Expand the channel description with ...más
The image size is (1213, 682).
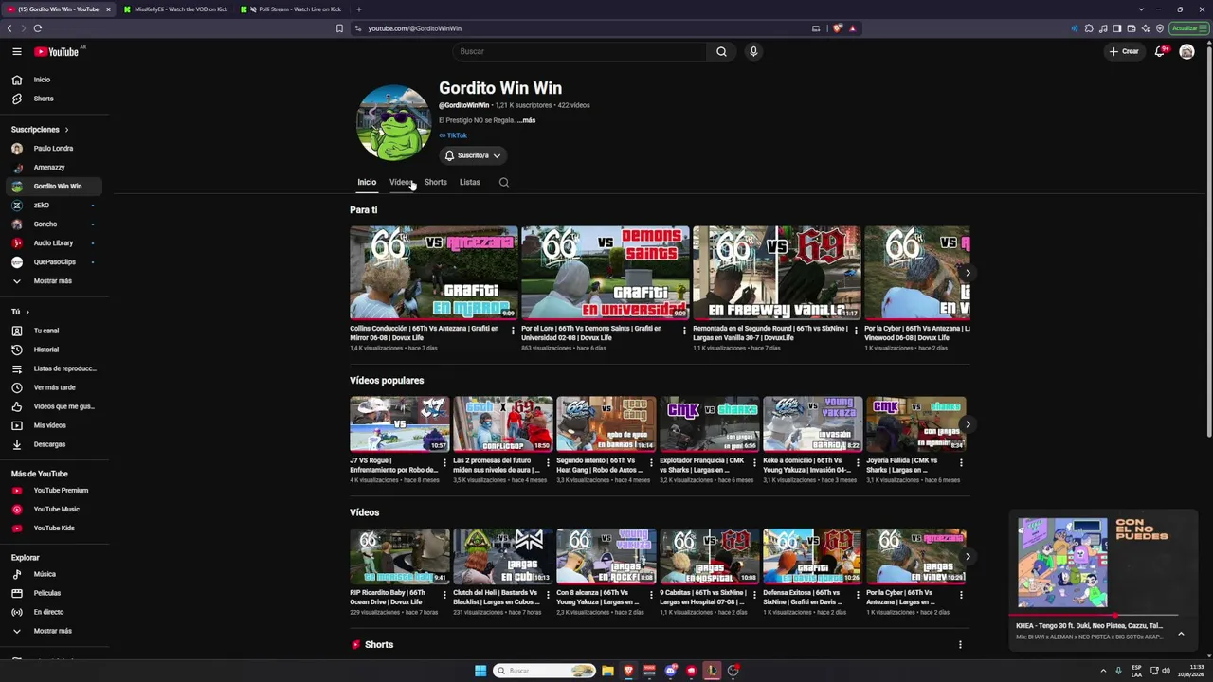click(526, 120)
